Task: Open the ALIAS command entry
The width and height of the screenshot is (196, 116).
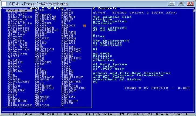Action: click(x=14, y=60)
